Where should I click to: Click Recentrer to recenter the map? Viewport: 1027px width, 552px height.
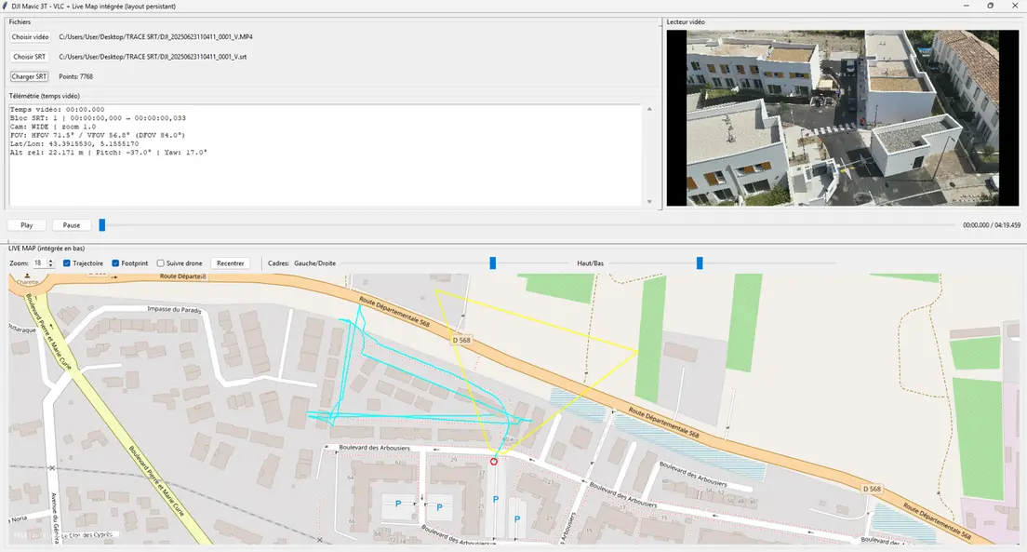(230, 263)
